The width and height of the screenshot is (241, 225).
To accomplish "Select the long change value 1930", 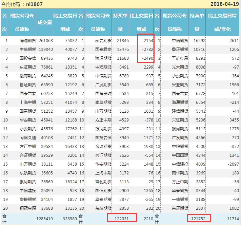I will pos(148,147).
